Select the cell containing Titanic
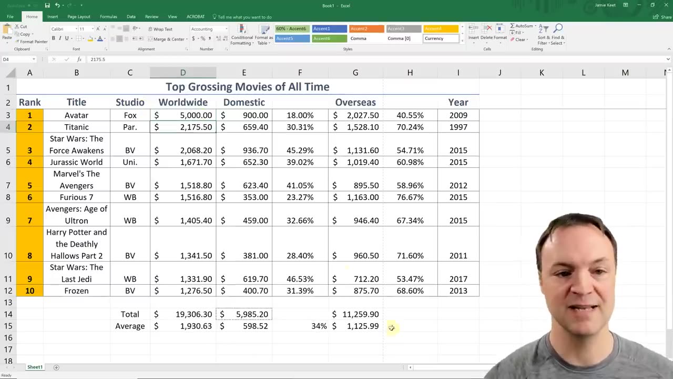The width and height of the screenshot is (673, 379). pos(77,127)
